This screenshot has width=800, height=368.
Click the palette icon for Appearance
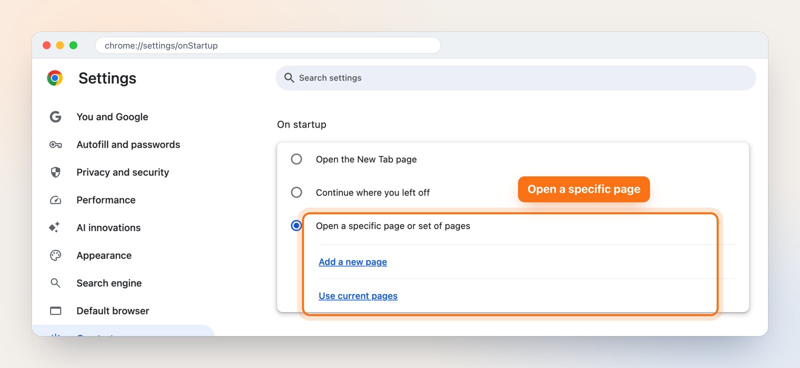pyautogui.click(x=55, y=256)
